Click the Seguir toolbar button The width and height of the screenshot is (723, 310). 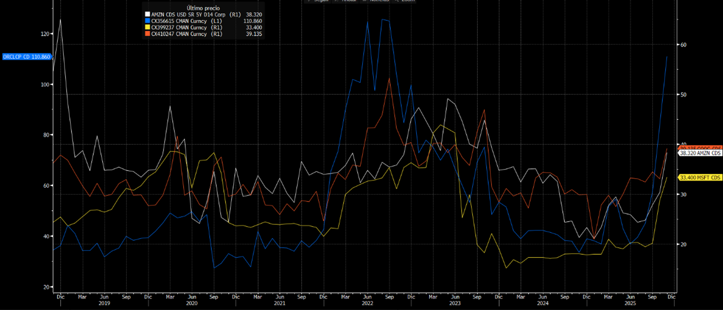pos(320,1)
